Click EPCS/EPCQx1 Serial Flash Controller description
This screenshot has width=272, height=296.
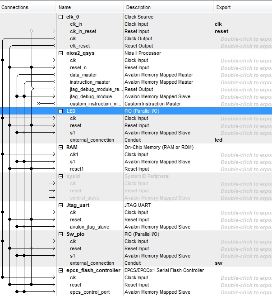[x=164, y=271]
